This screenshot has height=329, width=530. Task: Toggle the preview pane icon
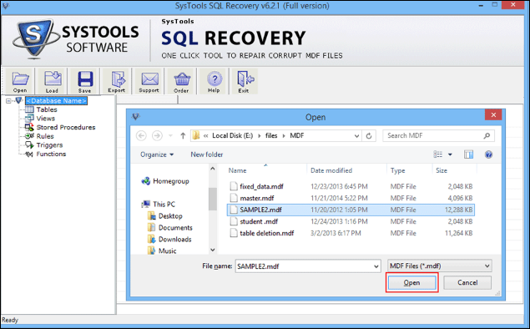(468, 154)
